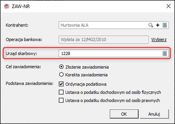The image size is (175, 124).
Task: Uncheck the Ordynacja podatkowa checkbox
Action: click(61, 84)
